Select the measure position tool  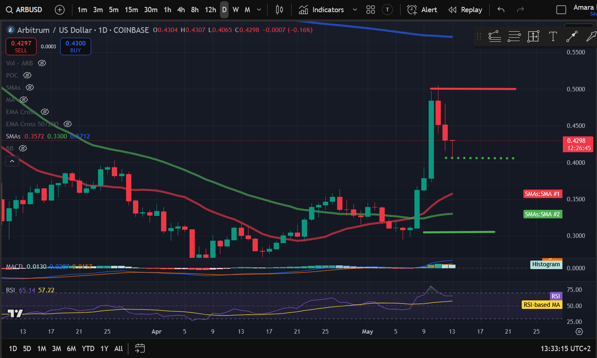(x=533, y=37)
